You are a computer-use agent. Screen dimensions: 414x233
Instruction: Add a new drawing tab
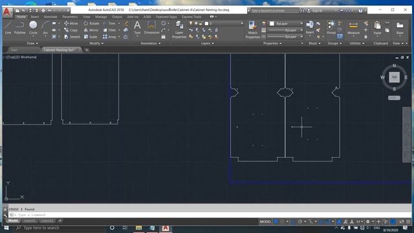point(87,50)
